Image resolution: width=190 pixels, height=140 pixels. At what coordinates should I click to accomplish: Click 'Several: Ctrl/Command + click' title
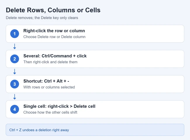55,56
